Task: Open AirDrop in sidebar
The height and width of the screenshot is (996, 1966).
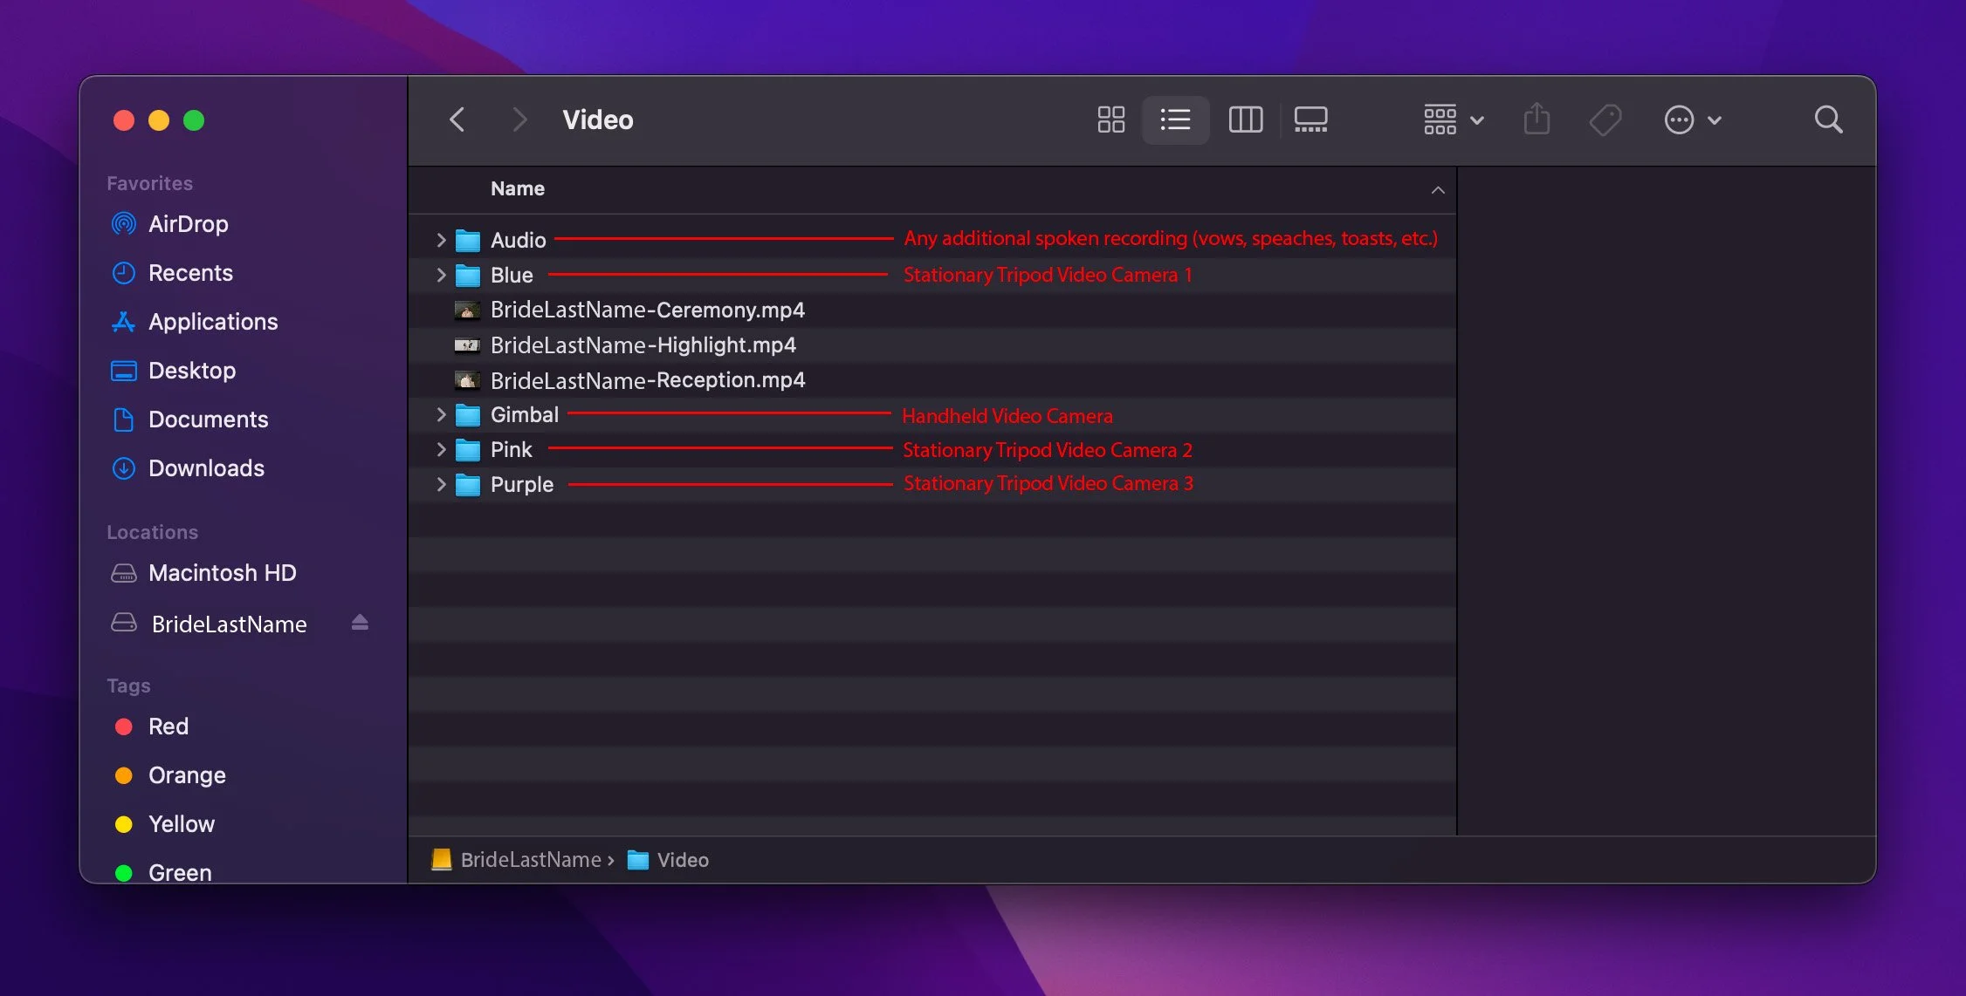Action: (x=188, y=224)
